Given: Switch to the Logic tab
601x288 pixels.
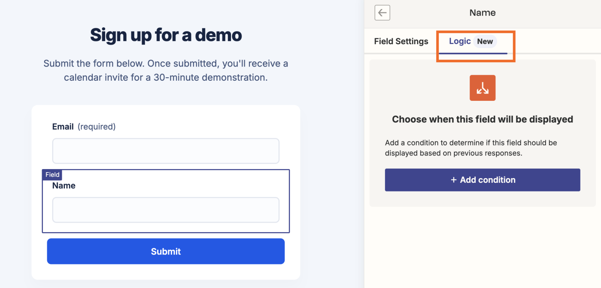Looking at the screenshot, I should click(460, 41).
